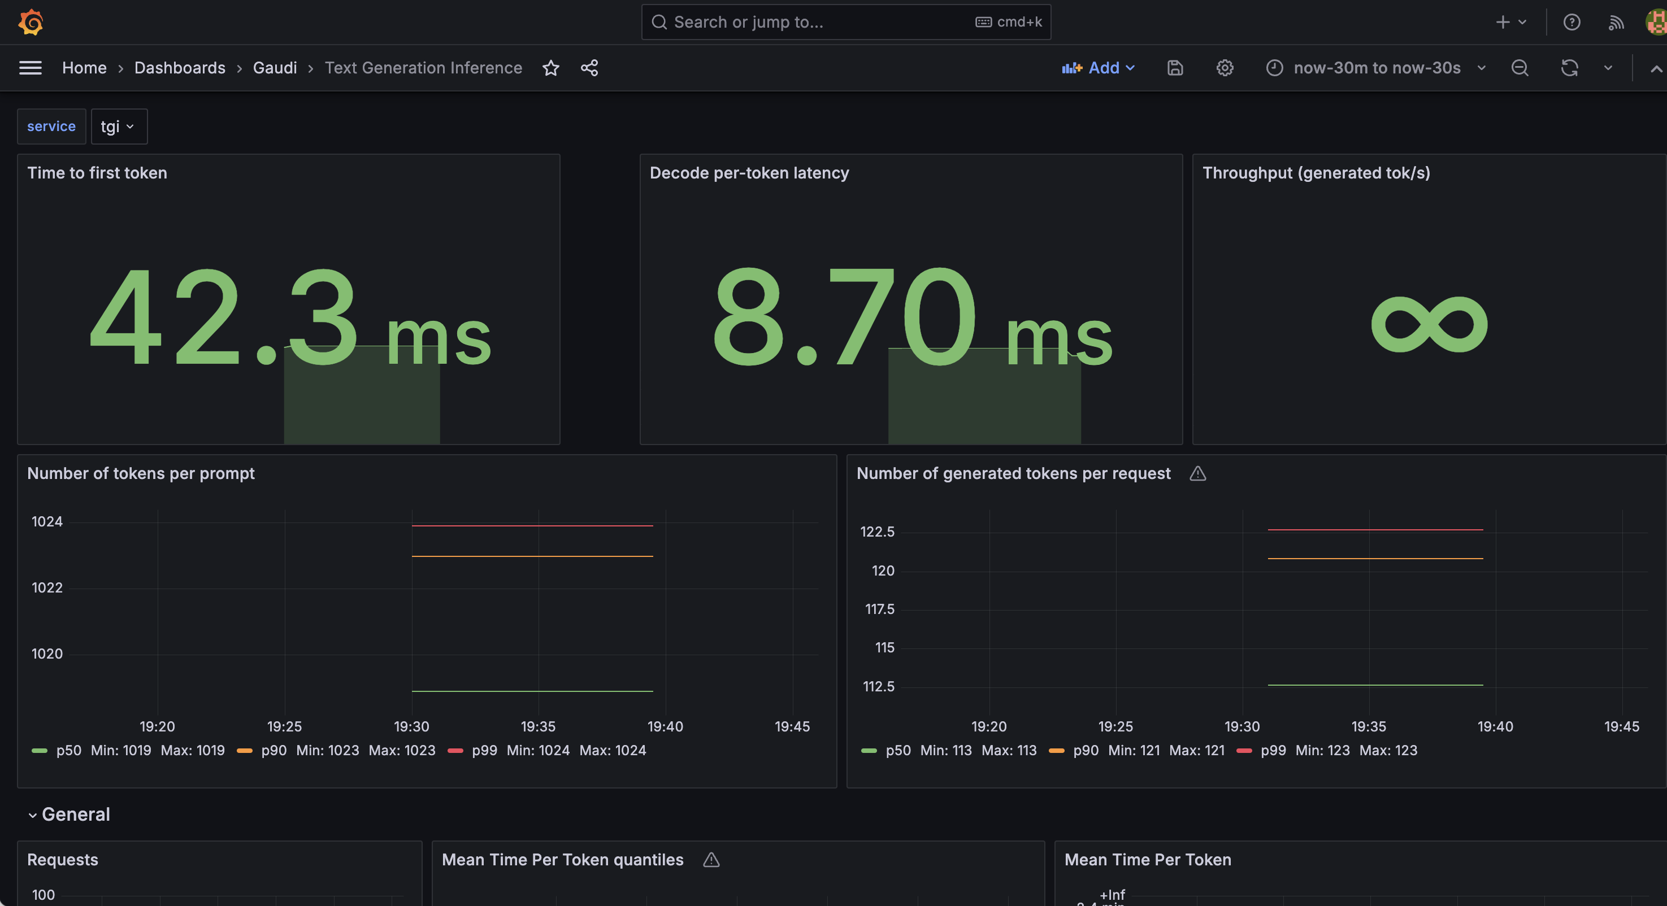Save the dashboard with disk icon
This screenshot has height=906, width=1667.
pyautogui.click(x=1175, y=68)
